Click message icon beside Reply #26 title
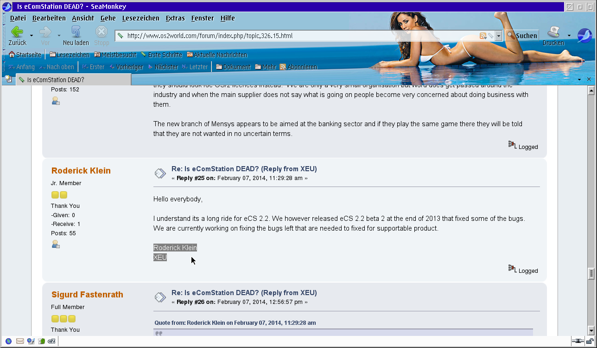The height and width of the screenshot is (348, 597). click(160, 297)
